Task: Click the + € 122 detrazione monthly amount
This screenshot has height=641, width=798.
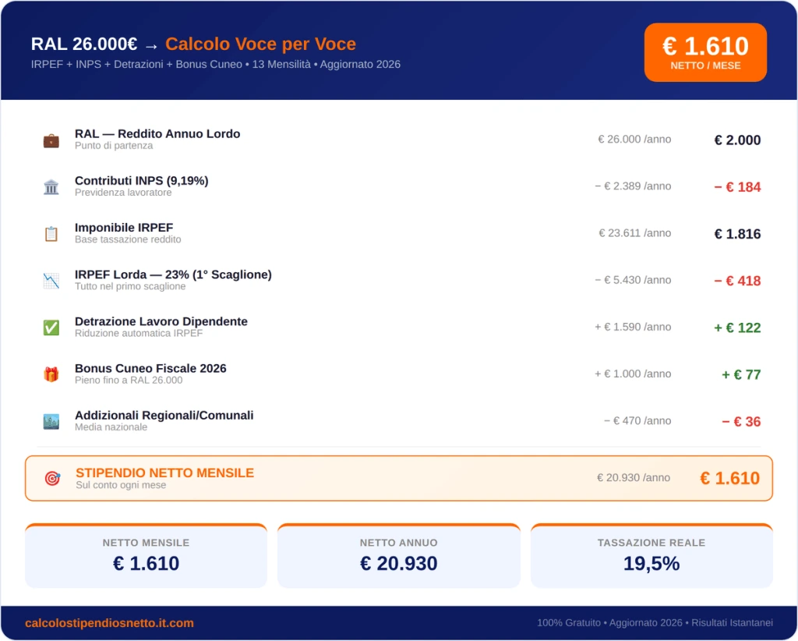Action: [737, 328]
